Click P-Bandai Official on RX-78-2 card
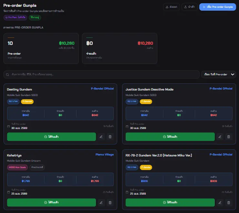This screenshot has height=213, width=239. click(221, 154)
